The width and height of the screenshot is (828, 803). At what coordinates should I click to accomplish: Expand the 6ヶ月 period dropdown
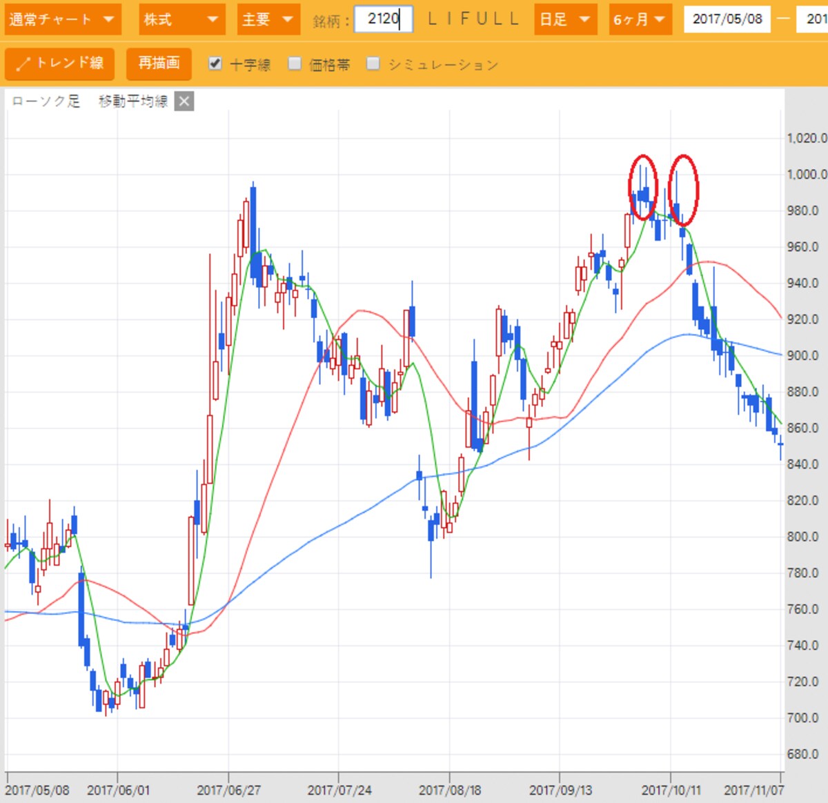pyautogui.click(x=641, y=19)
